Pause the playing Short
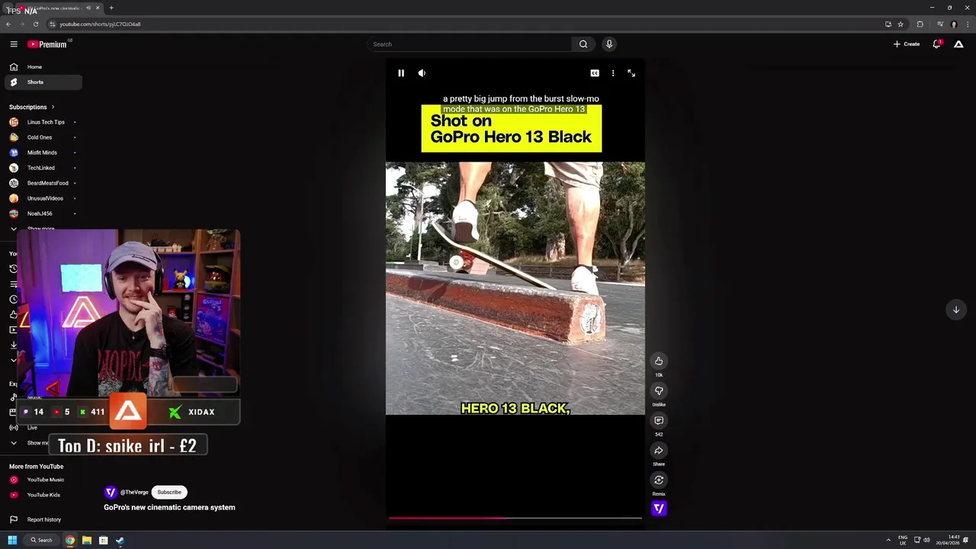976x549 pixels. tap(401, 73)
